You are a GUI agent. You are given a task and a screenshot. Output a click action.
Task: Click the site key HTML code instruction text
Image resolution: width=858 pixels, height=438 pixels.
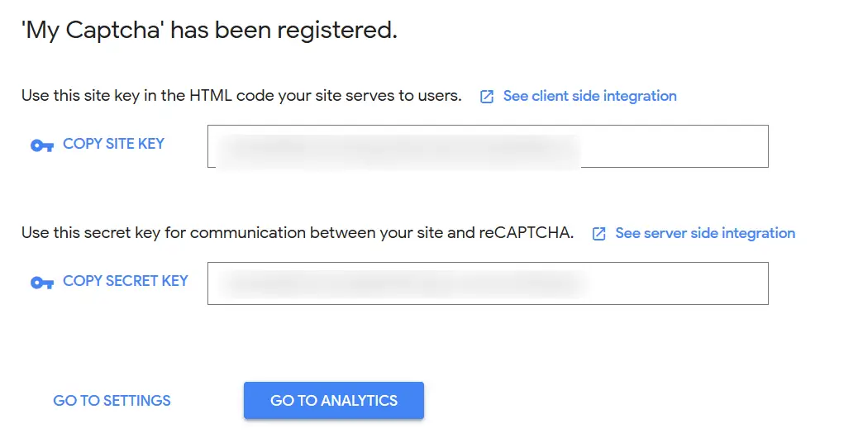241,96
